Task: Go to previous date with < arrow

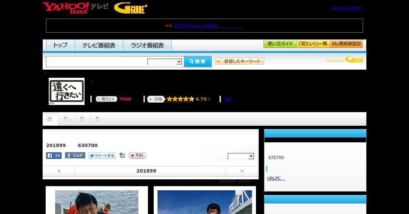Action: click(x=59, y=171)
